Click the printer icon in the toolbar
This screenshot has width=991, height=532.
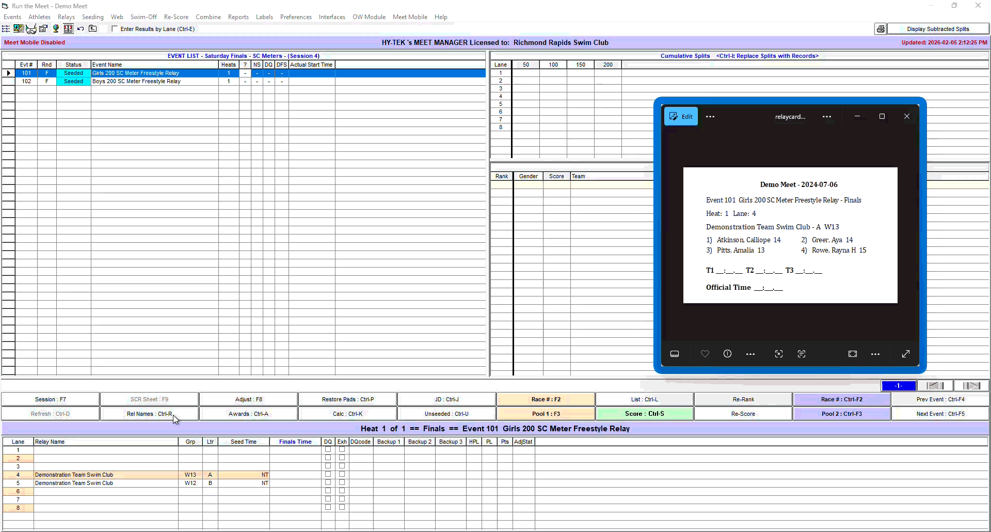coord(881,29)
